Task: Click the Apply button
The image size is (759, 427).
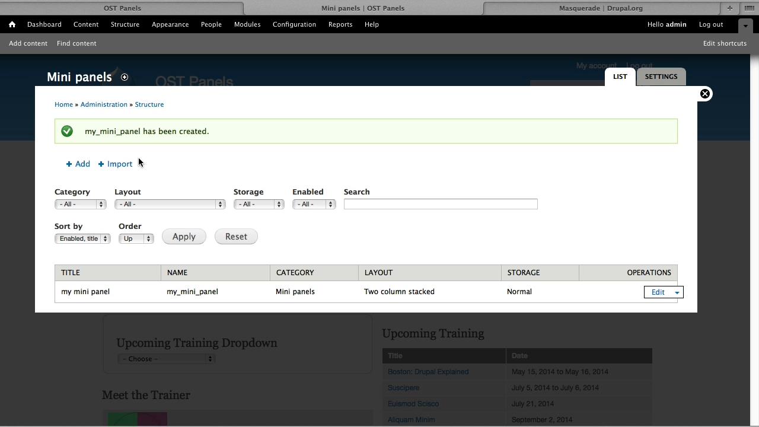Action: (184, 237)
